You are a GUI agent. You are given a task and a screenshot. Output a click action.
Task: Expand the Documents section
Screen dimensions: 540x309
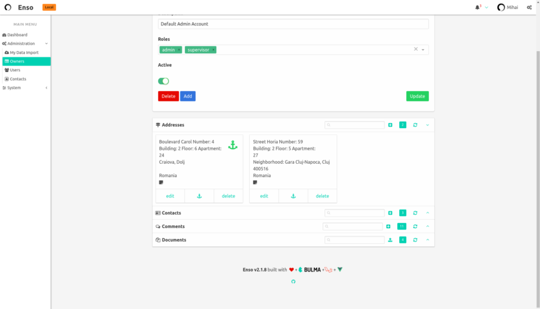427,240
